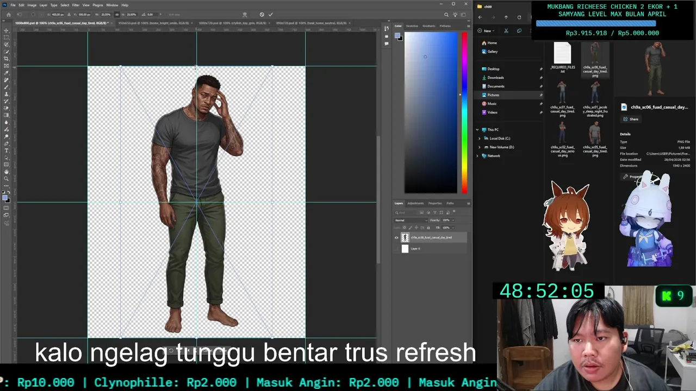
Task: Toggle the link width and height chain icon
Action: [x=117, y=15]
